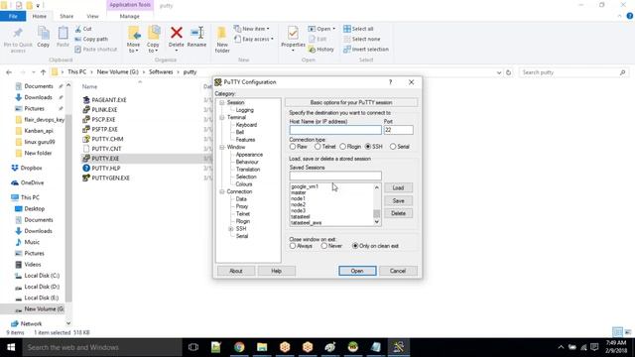Click the Pin to Quick access icon
The width and height of the screenshot is (635, 357).
(x=18, y=33)
